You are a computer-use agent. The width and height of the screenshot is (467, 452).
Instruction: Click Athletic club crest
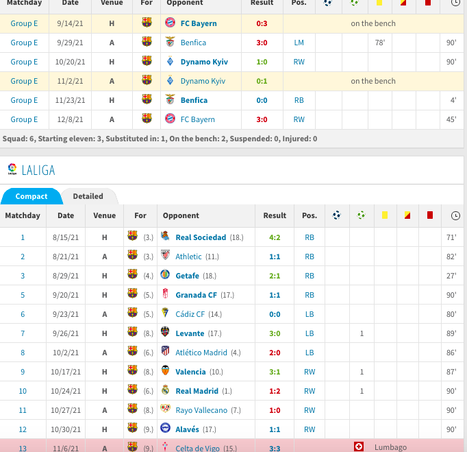(x=165, y=255)
